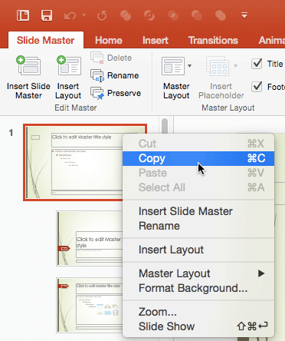Click the Insert Slide Master icon
285x341 pixels.
click(x=28, y=65)
